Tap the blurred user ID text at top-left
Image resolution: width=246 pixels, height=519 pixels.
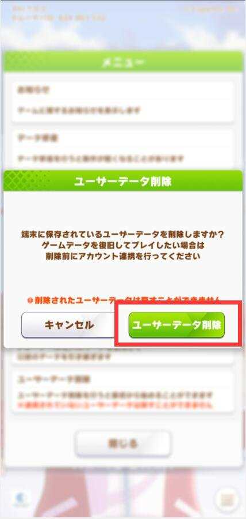coord(59,18)
